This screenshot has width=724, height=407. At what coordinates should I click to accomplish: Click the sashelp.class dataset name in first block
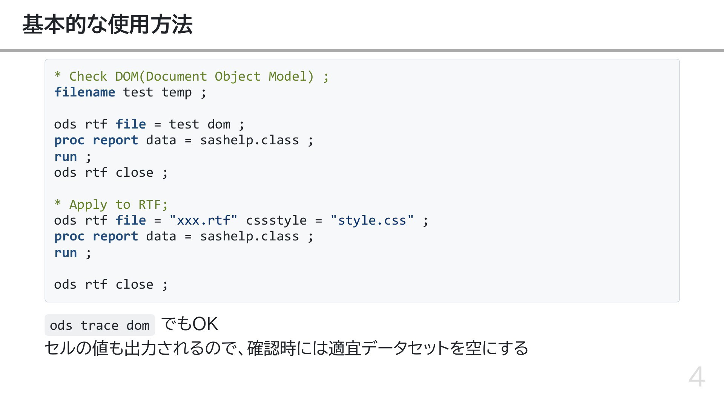249,141
